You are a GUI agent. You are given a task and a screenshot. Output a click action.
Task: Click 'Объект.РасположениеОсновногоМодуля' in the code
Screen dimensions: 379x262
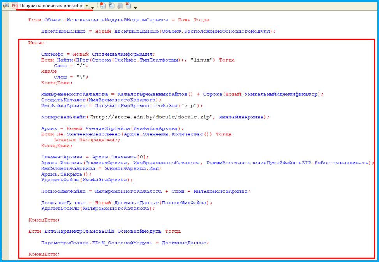216,32
